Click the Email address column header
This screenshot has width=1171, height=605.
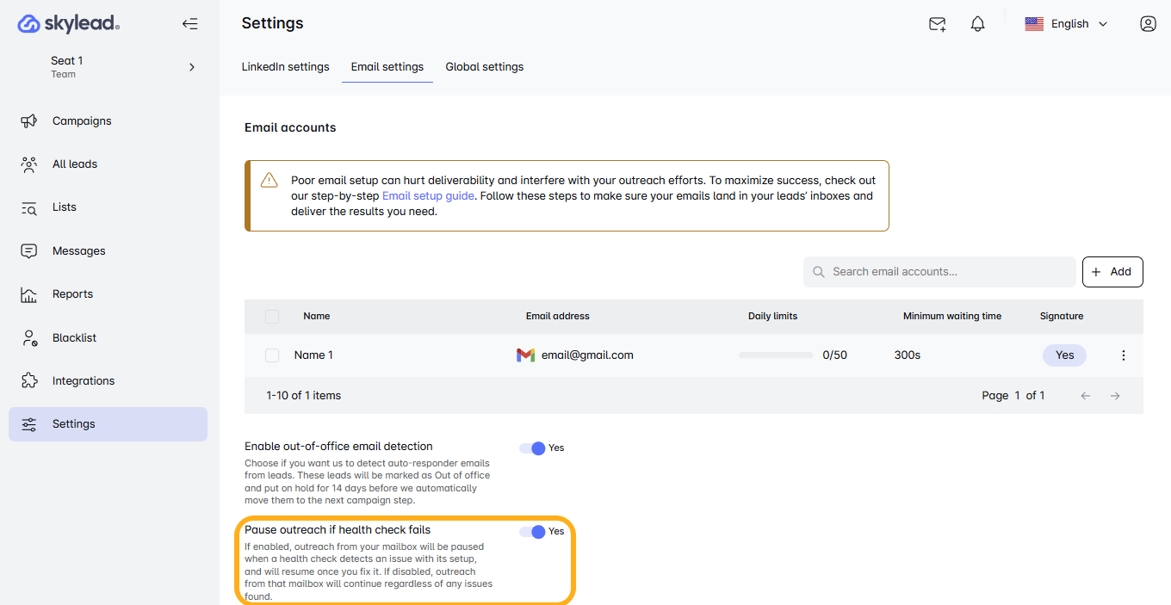point(558,317)
